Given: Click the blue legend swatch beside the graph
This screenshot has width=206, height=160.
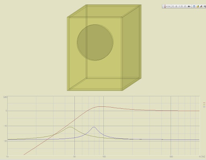Looking at the screenshot, I should click(204, 107).
